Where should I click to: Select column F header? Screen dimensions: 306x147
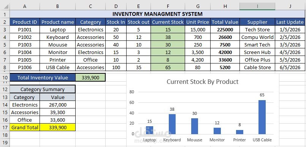(x=168, y=6)
